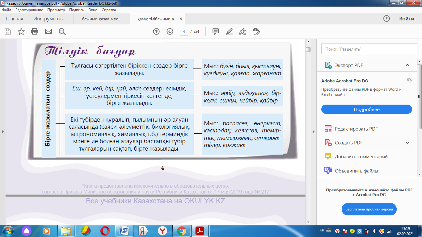Click the page number field
Image resolution: width=422 pixels, height=237 pixels.
[184, 31]
